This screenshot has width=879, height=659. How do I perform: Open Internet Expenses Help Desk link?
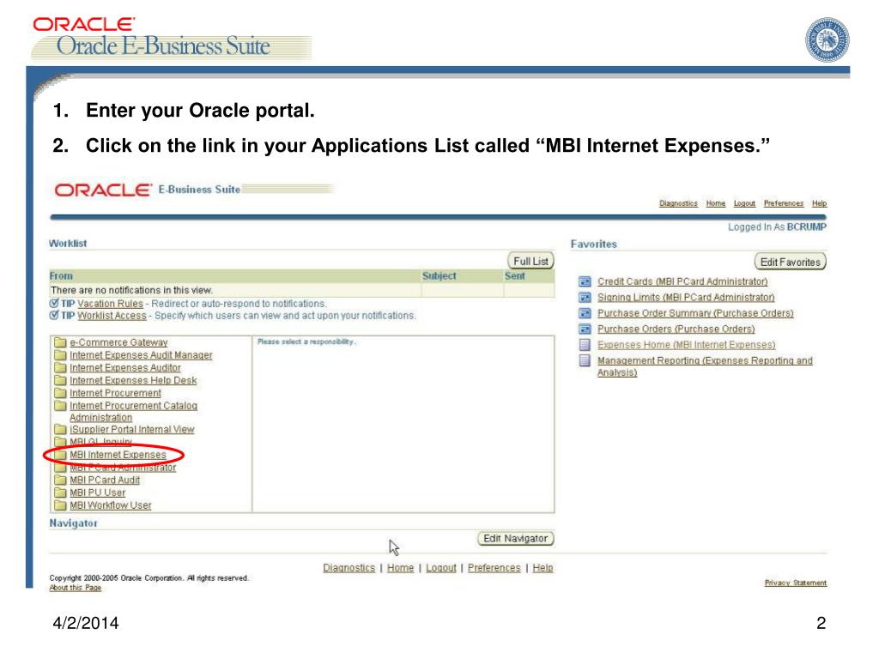133,380
